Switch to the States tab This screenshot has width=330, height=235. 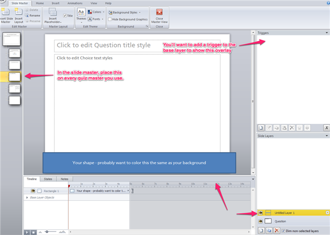coord(48,179)
